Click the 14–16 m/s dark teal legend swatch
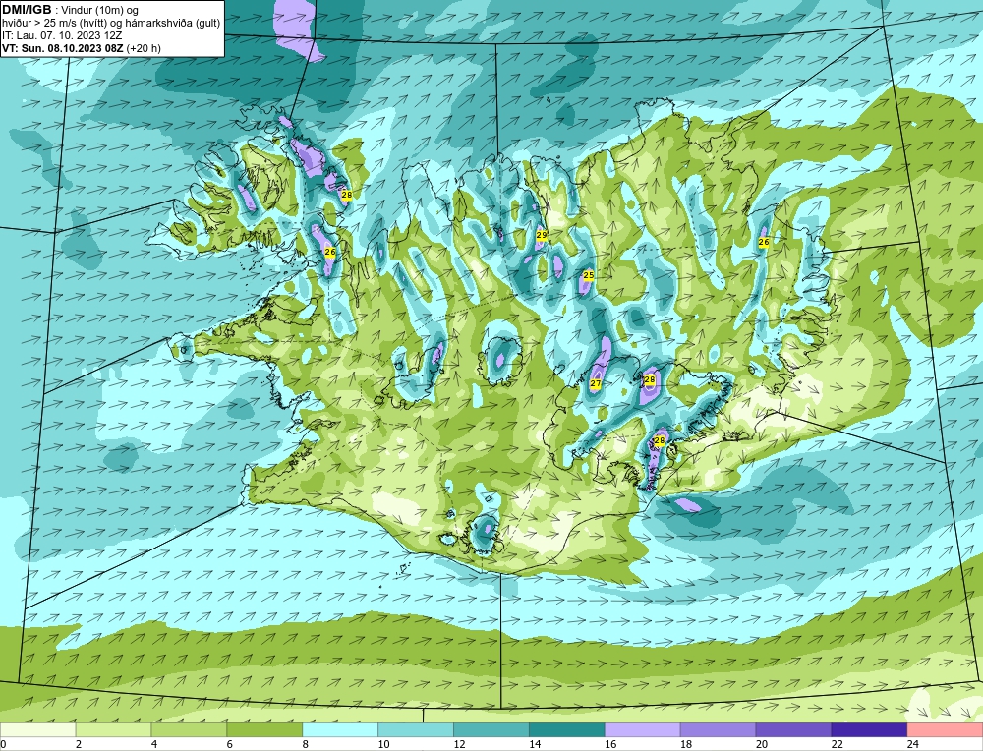Screen dimensions: 983x751 [567, 730]
